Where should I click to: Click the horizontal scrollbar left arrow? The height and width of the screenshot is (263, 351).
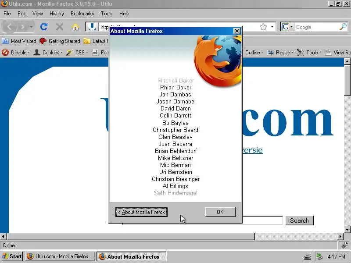point(4,236)
